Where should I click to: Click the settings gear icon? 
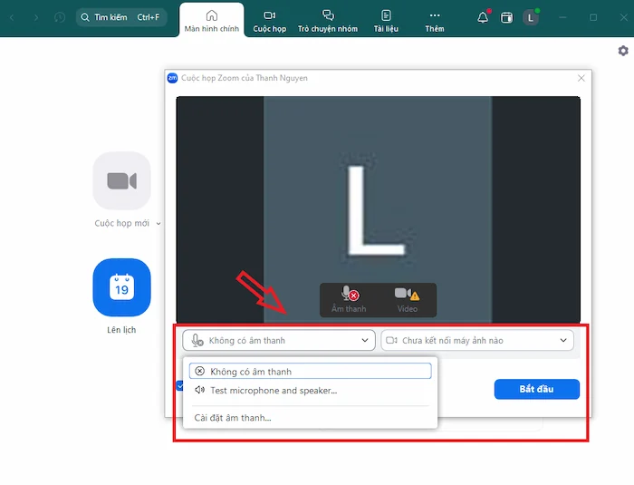point(623,51)
